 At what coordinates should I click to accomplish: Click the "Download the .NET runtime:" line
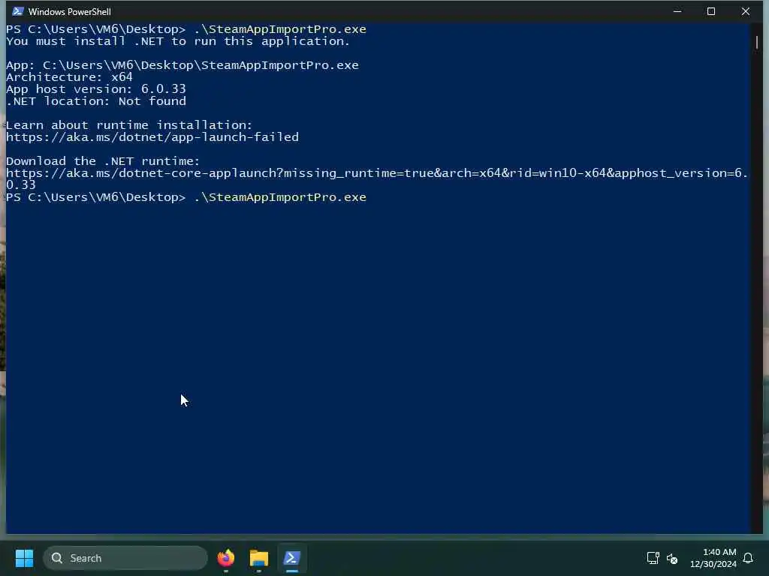coord(103,161)
